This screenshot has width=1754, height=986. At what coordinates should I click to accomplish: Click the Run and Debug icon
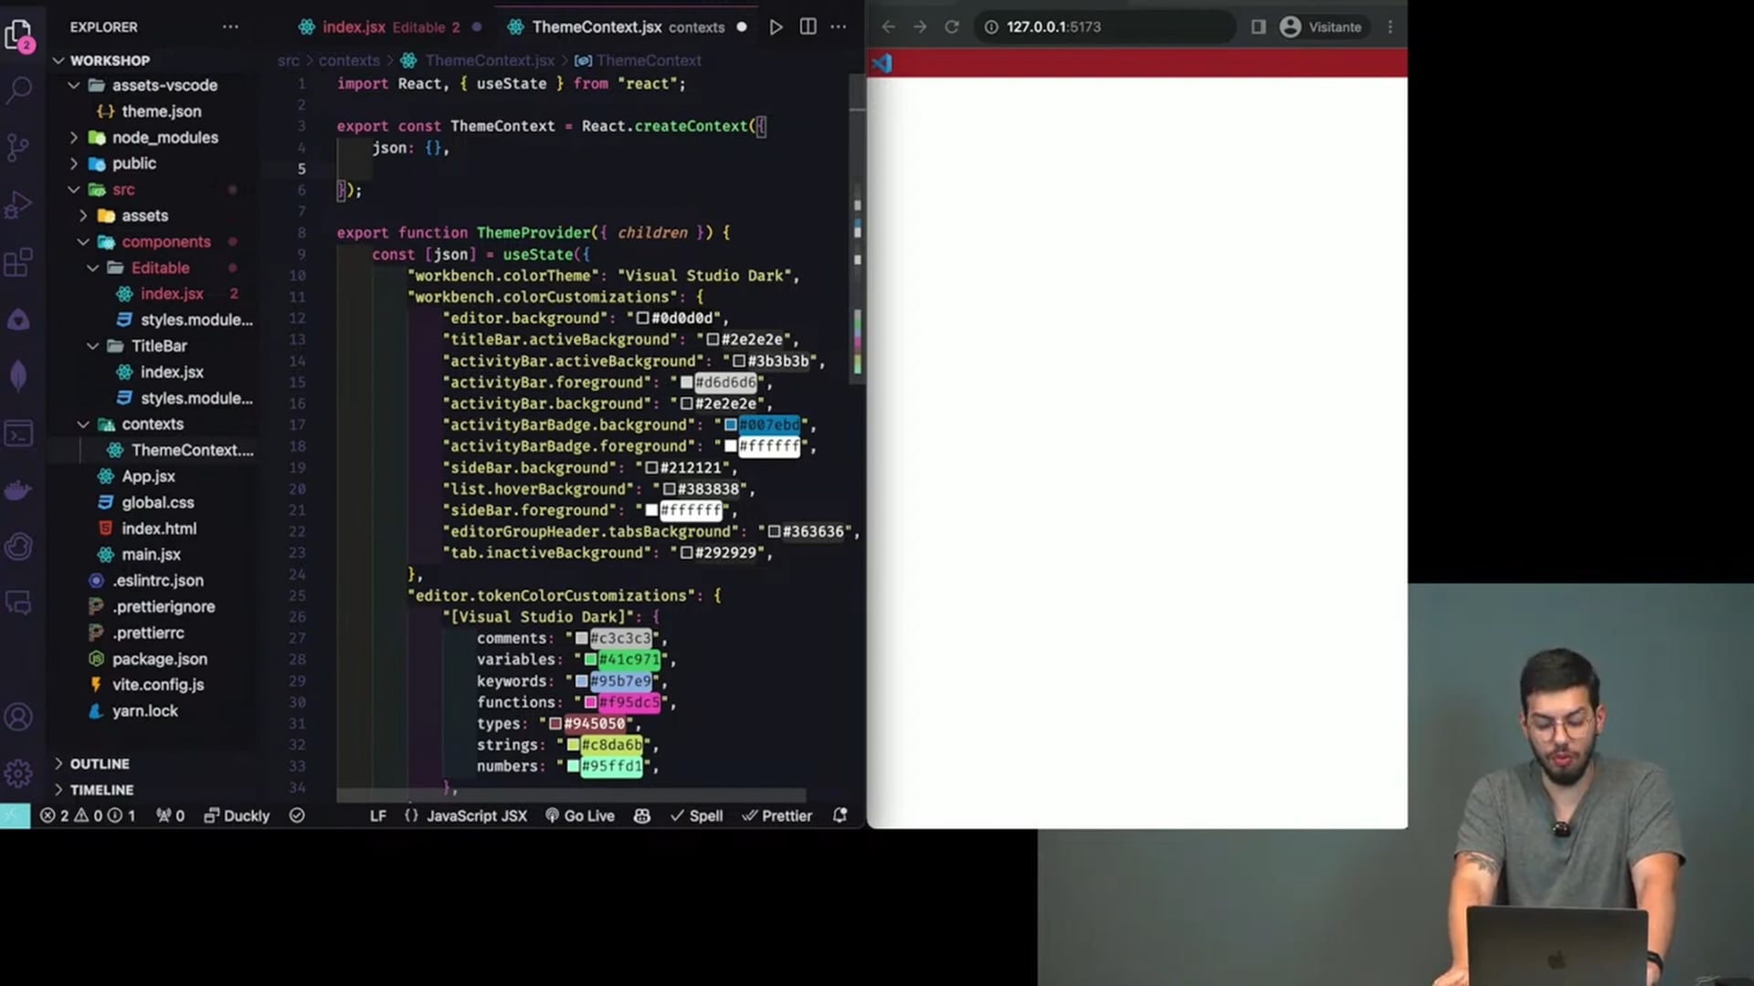(x=18, y=205)
